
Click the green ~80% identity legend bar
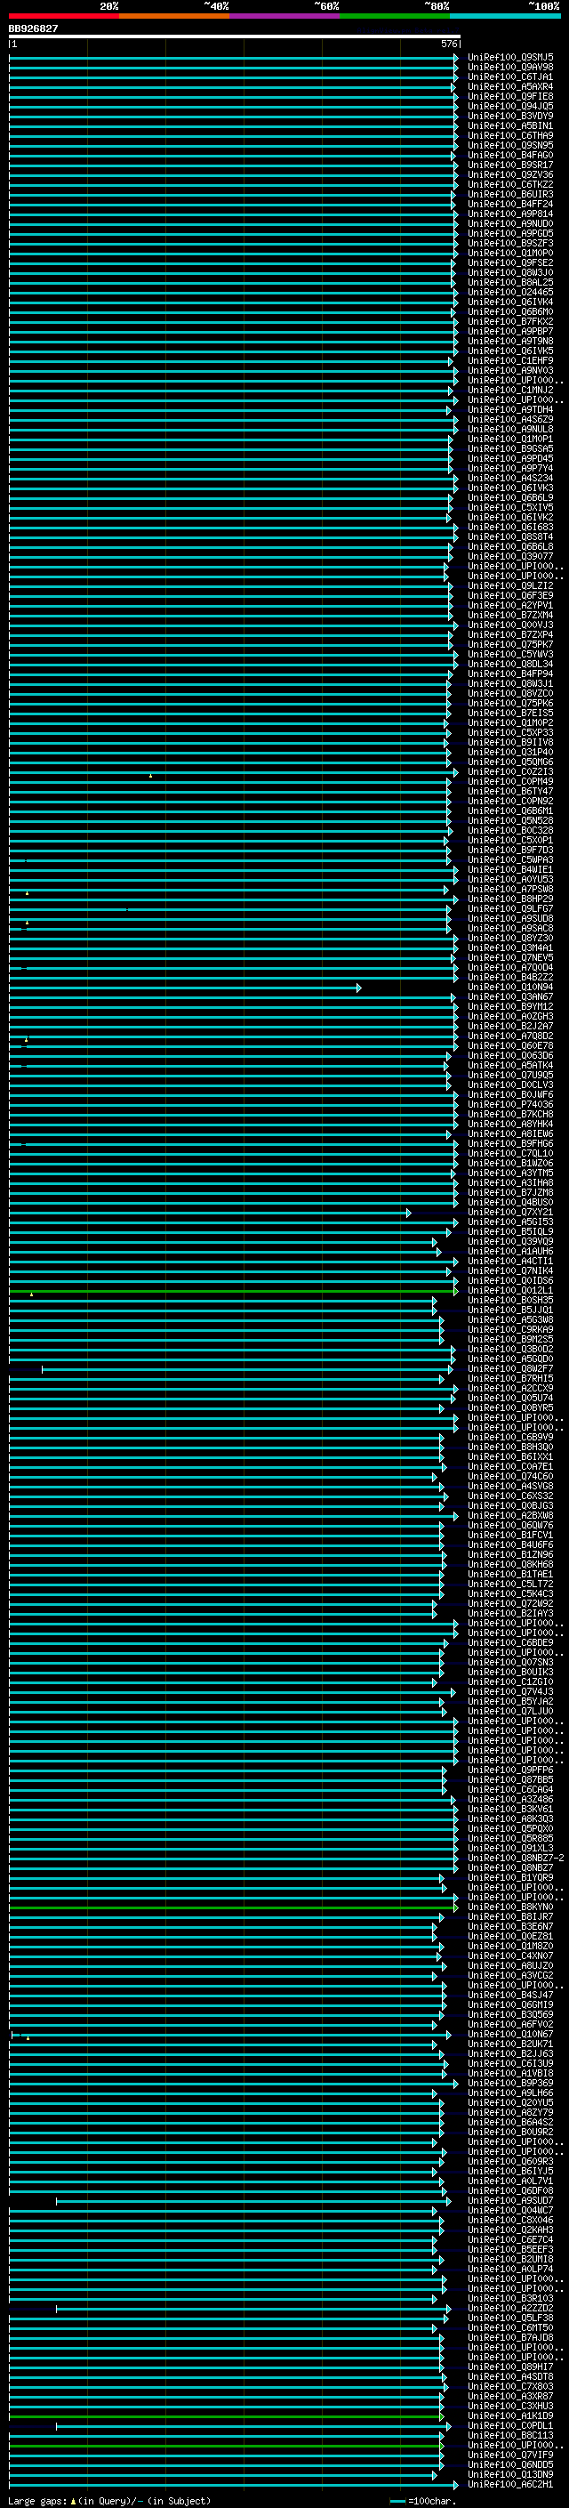click(395, 16)
